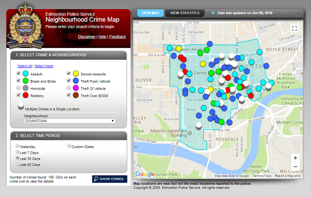Screen dimensions: 311x197
Task: Select the Custom Dates option
Action: 69,146
